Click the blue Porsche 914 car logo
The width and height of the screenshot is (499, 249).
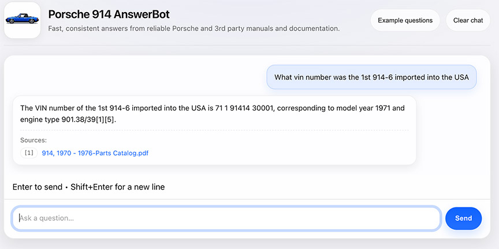[x=22, y=20]
